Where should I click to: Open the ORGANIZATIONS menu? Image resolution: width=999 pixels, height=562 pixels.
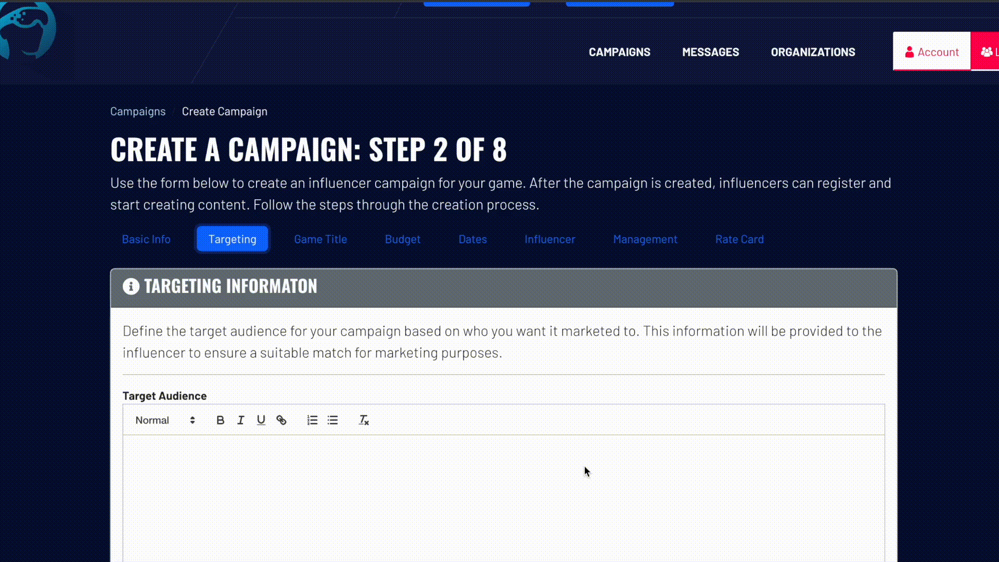[813, 52]
